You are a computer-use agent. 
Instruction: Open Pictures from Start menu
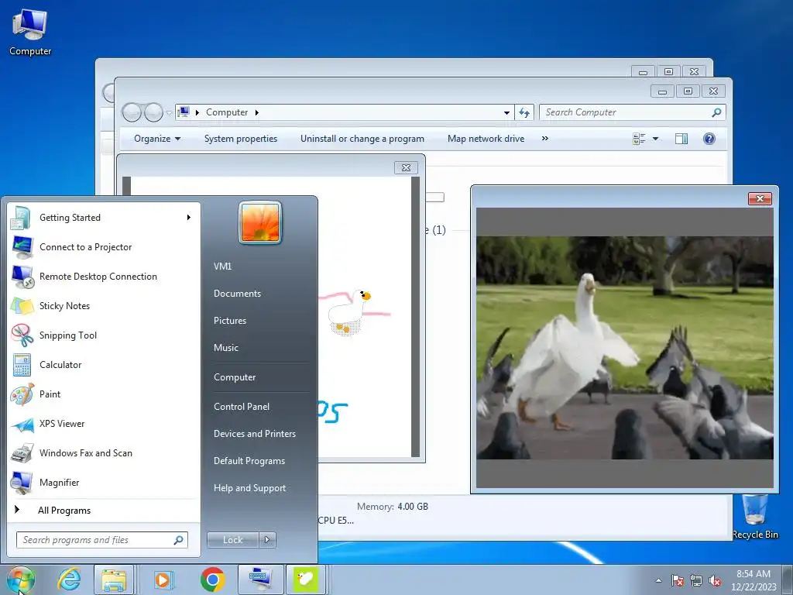point(229,321)
